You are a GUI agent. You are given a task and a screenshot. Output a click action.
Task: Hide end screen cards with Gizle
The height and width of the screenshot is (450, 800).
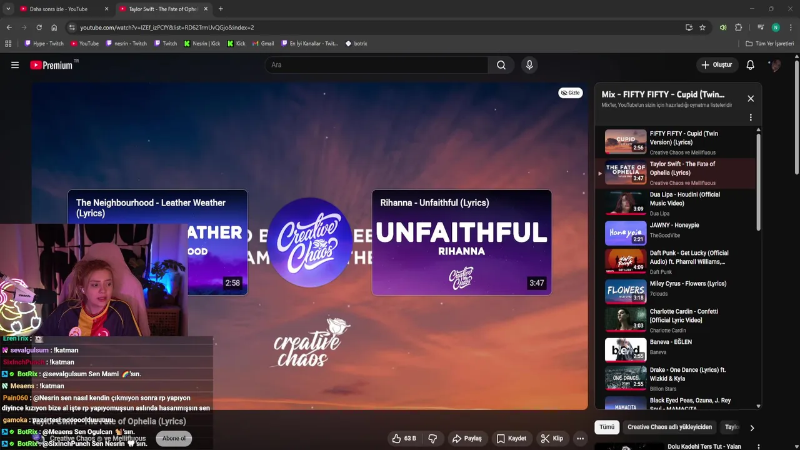tap(570, 92)
